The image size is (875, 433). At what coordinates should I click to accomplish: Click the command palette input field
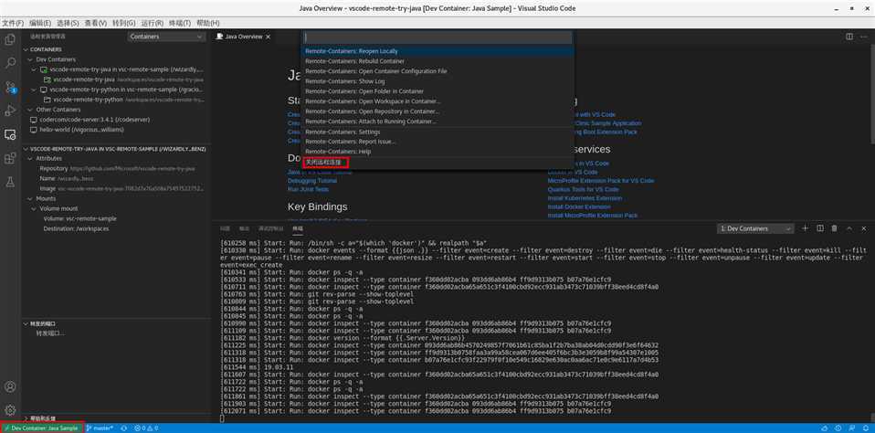(438, 37)
